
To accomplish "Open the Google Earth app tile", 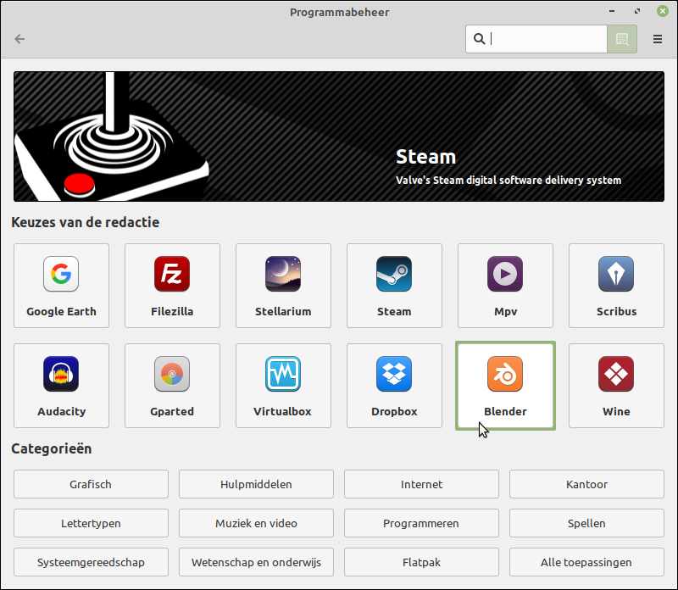I will [x=61, y=286].
